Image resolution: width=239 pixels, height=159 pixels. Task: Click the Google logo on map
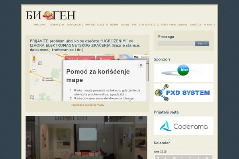click(37, 99)
